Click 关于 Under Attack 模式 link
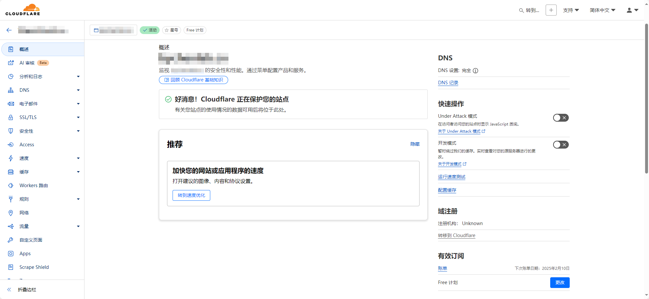The width and height of the screenshot is (649, 299). pos(461,131)
